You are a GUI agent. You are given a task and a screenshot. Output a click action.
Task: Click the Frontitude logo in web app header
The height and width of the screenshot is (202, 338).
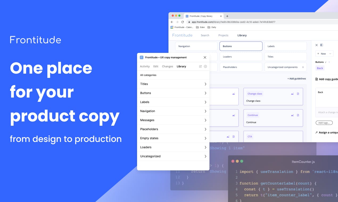pos(182,35)
